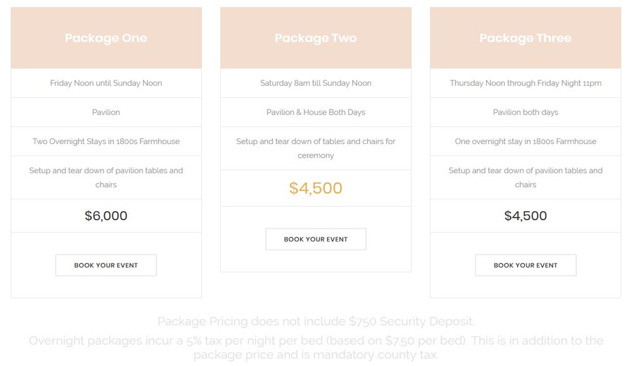The image size is (633, 366).
Task: Select the Package Three header
Action: tap(525, 38)
